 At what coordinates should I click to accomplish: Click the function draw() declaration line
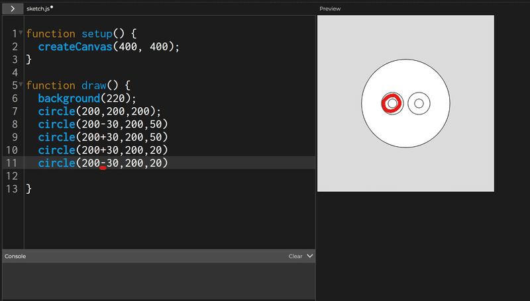[78, 85]
